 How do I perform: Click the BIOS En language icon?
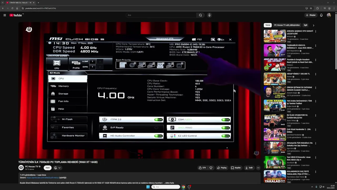[221, 40]
